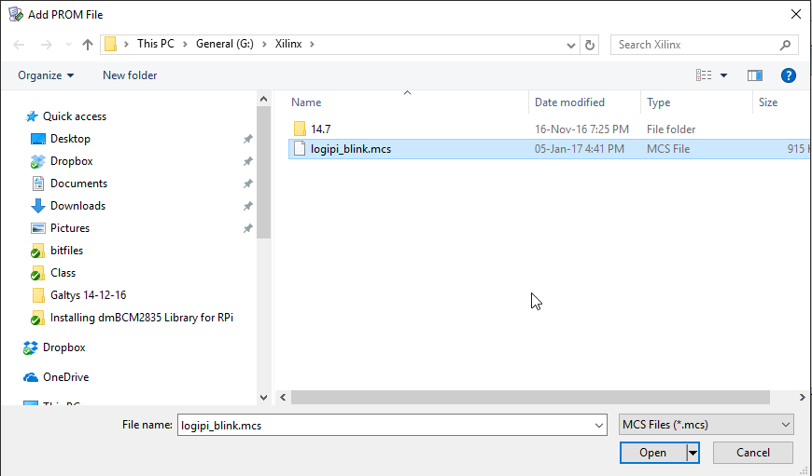Sort by Date modified column header
The width and height of the screenshot is (812, 476).
point(569,102)
